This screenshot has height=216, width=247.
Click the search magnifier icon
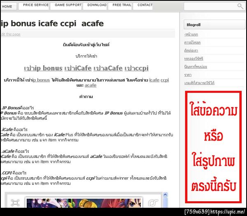(240, 6)
